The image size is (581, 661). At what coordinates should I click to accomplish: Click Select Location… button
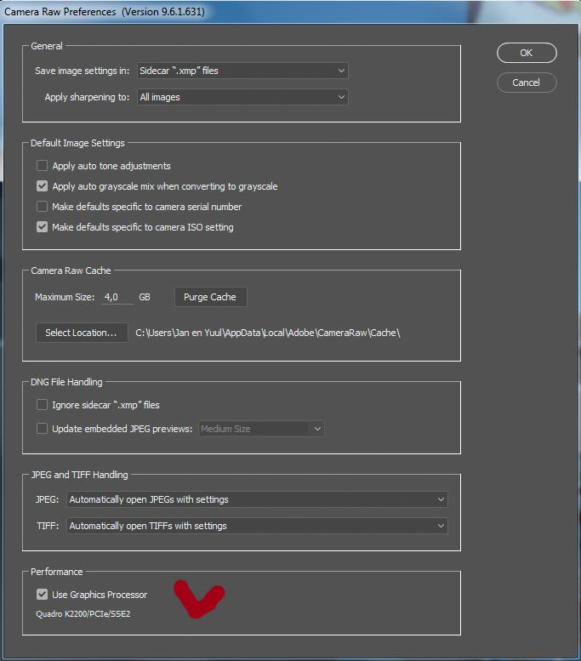click(x=82, y=333)
